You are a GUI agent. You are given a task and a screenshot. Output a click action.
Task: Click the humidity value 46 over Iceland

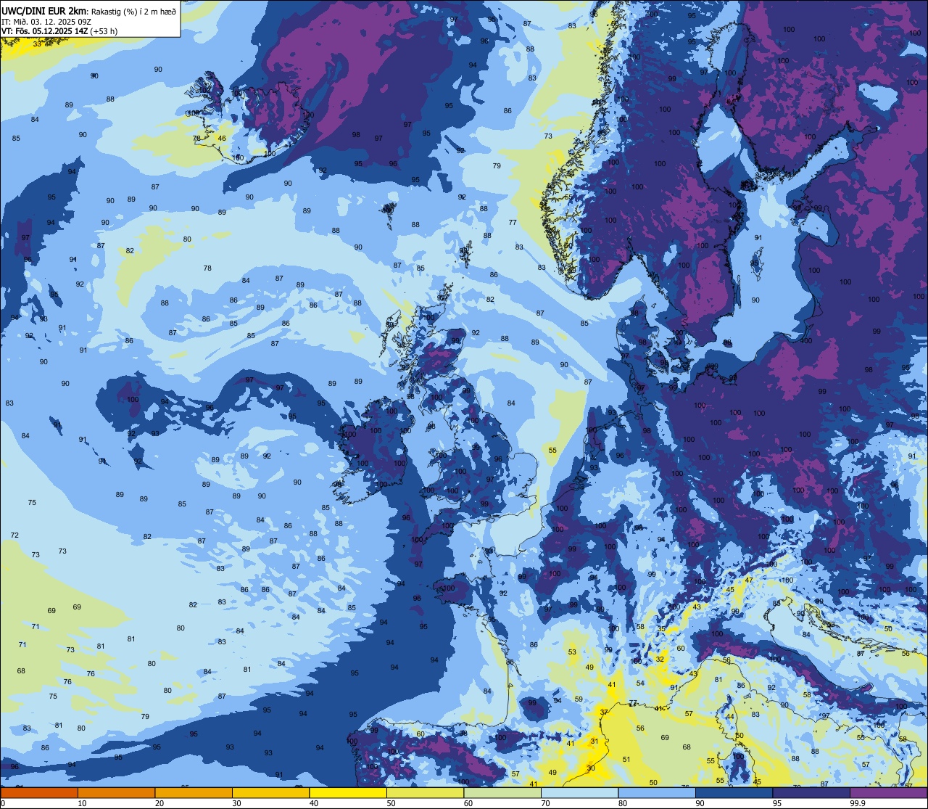(222, 139)
